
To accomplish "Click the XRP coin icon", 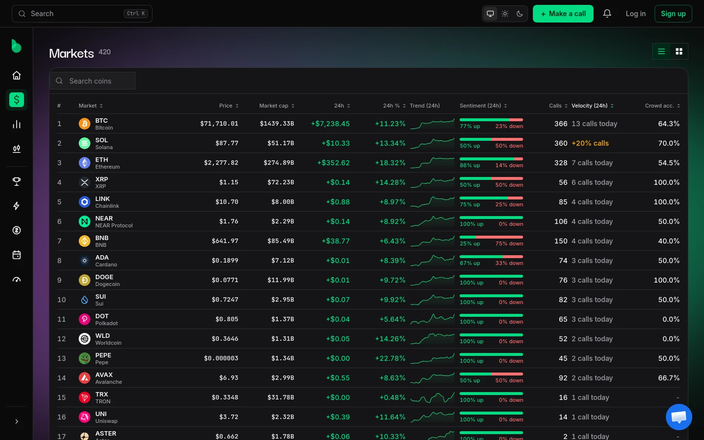I will [x=85, y=182].
